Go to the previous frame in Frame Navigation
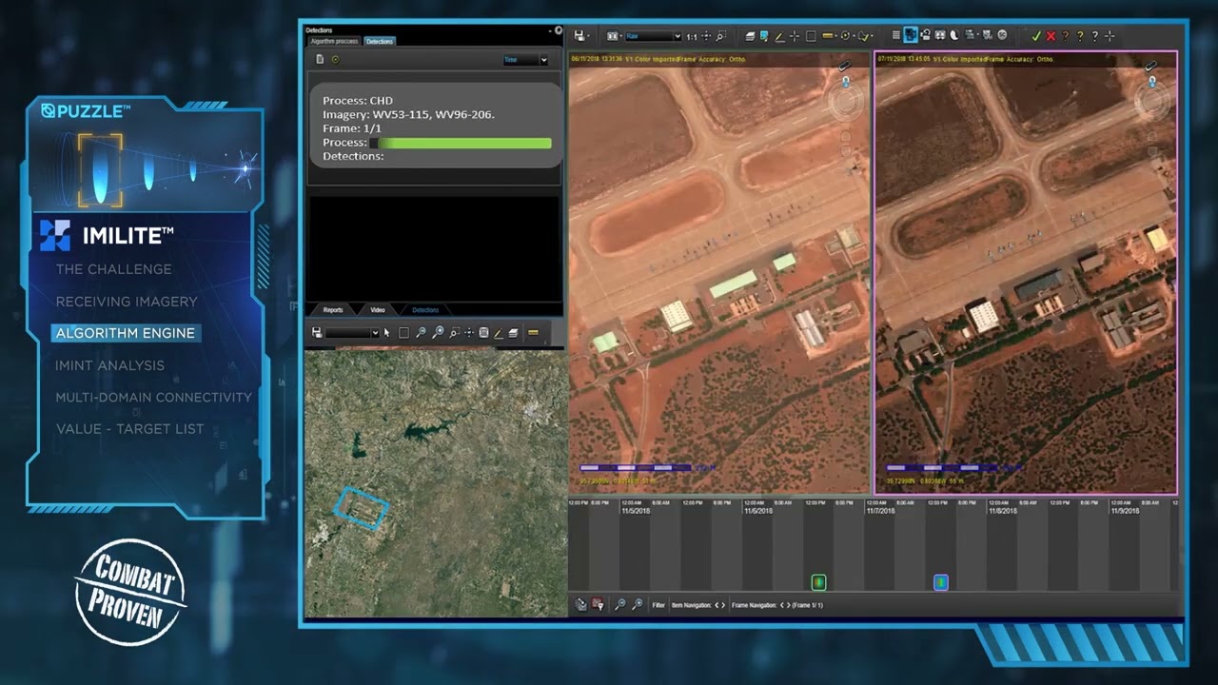The width and height of the screenshot is (1218, 685). (781, 605)
